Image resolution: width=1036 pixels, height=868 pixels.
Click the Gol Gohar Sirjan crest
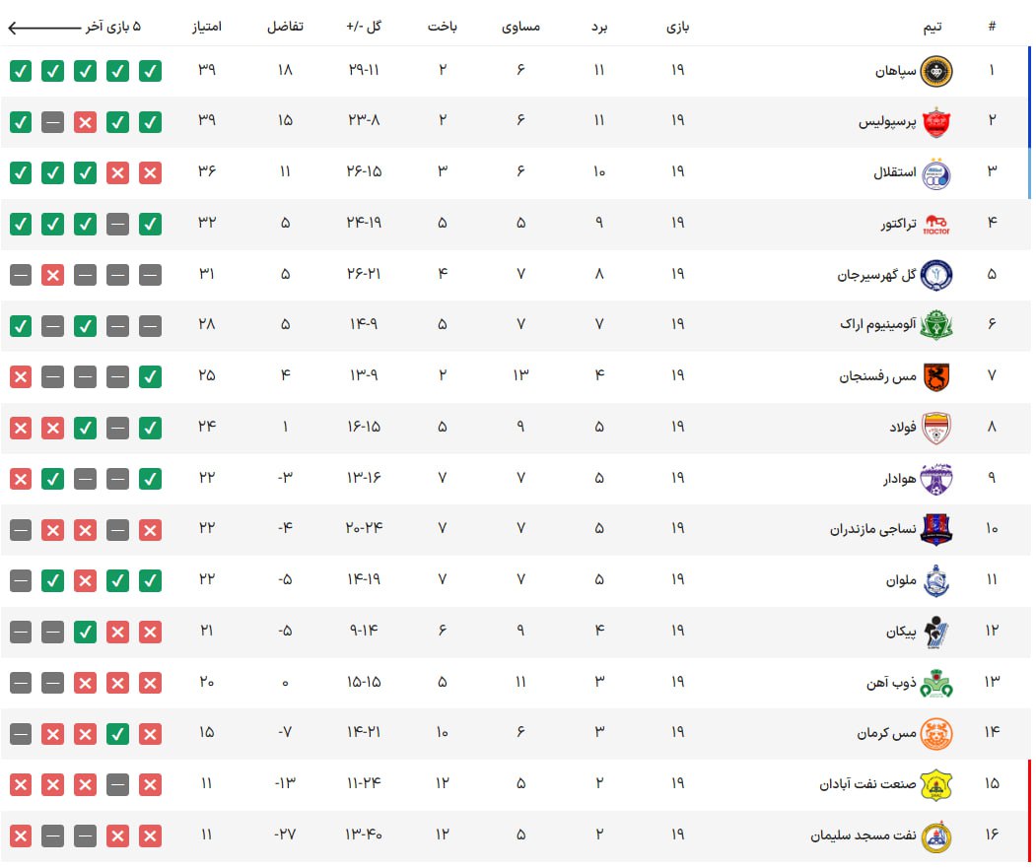(x=935, y=275)
